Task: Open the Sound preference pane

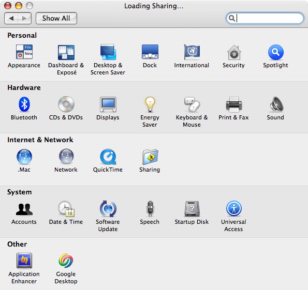Action: (x=276, y=104)
